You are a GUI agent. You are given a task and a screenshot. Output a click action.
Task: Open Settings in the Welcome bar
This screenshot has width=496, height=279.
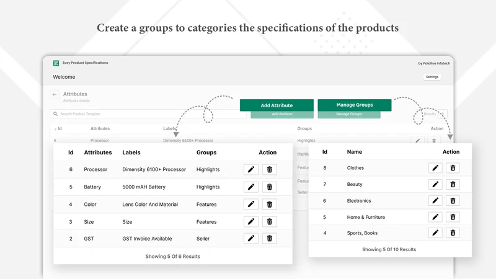coord(432,77)
